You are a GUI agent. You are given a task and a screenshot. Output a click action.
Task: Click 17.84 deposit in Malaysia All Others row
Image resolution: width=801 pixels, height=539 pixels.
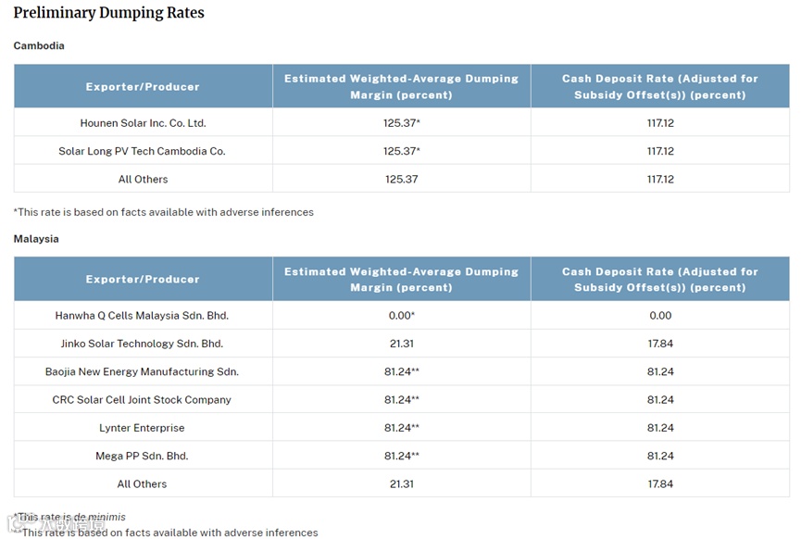coord(660,484)
